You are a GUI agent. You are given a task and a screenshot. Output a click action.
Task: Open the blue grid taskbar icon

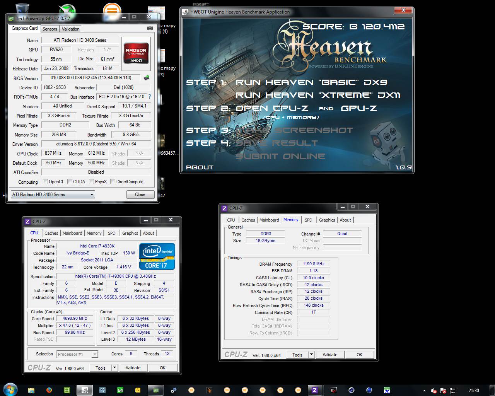102,390
